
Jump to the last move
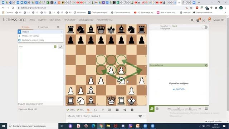tap(200, 109)
